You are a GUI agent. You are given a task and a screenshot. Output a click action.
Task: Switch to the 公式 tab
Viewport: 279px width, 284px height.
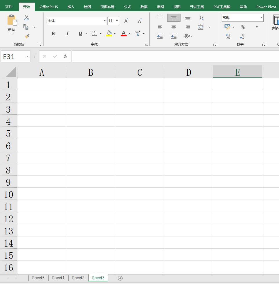(x=127, y=7)
